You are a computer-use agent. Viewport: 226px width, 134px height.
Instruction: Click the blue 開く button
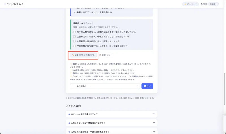coord(147,86)
